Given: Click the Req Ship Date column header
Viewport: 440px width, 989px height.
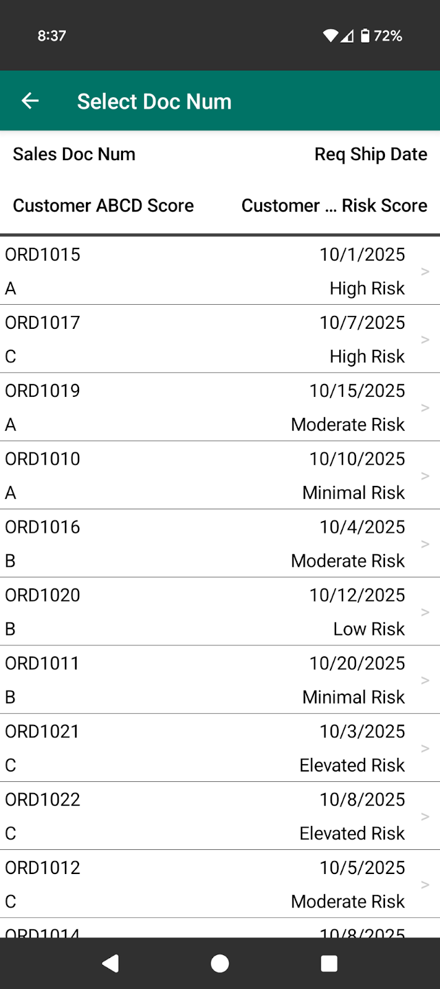Looking at the screenshot, I should point(370,154).
